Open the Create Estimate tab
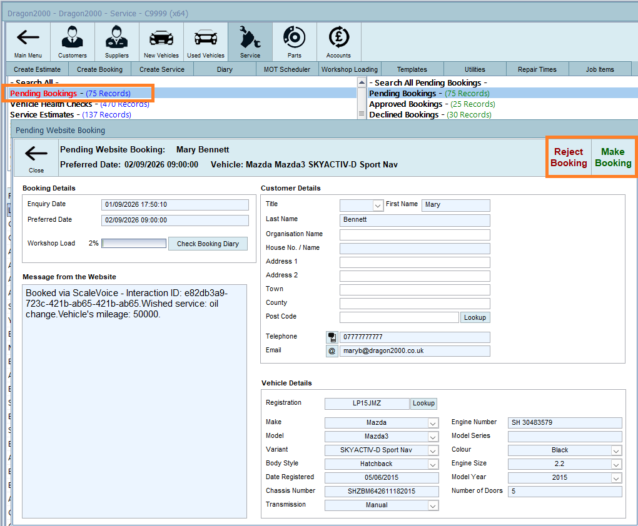 click(x=37, y=69)
